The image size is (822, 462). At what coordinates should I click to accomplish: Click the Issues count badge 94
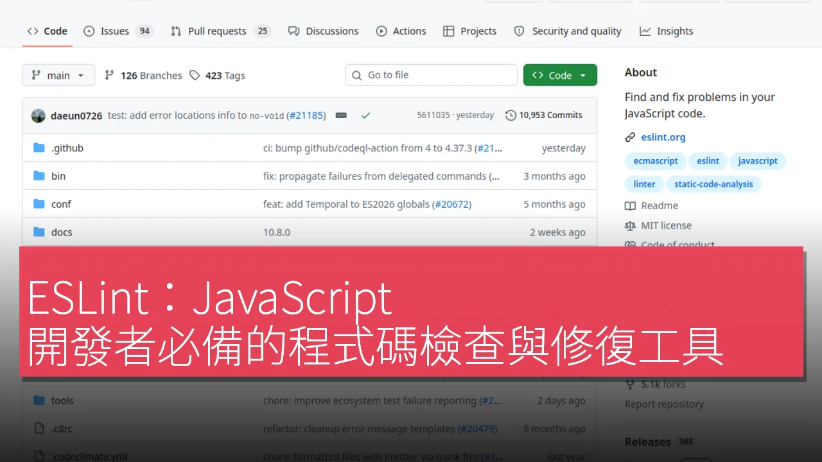click(144, 31)
